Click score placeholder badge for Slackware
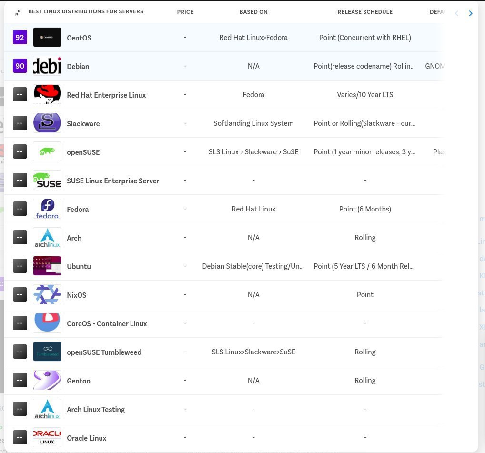The height and width of the screenshot is (453, 485). pos(20,123)
